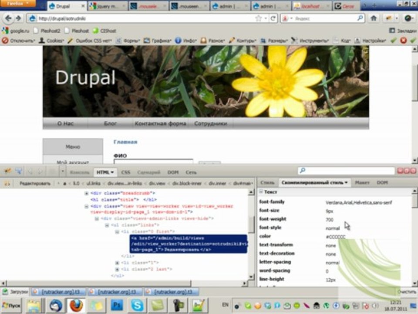The image size is (418, 314).
Task: Open the Cookies web developer menu
Action: [x=51, y=41]
